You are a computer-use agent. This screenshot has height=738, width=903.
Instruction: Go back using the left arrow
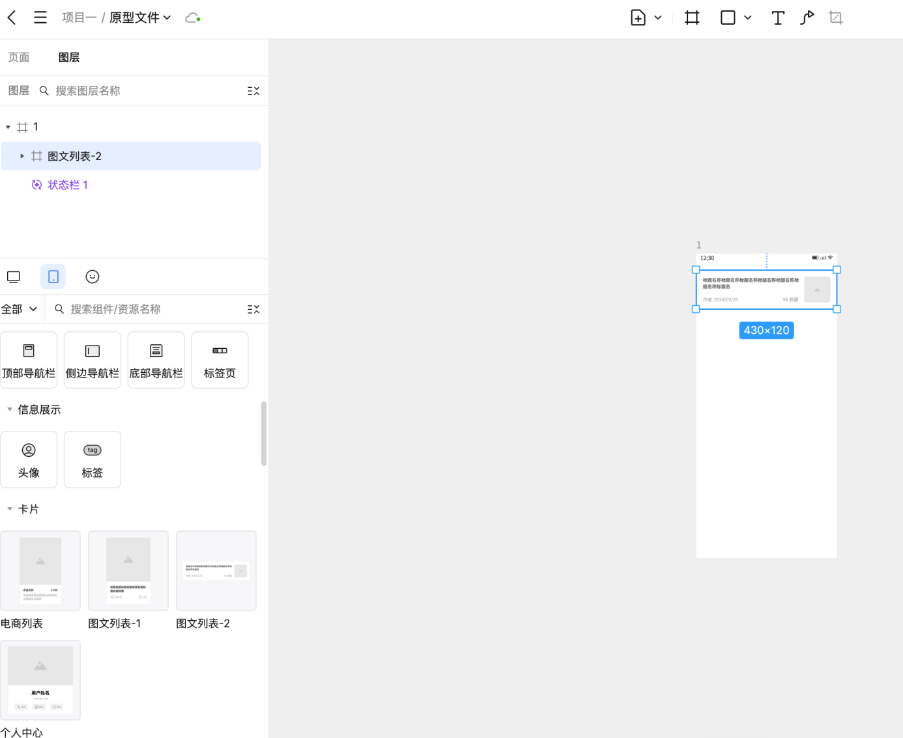(x=12, y=18)
